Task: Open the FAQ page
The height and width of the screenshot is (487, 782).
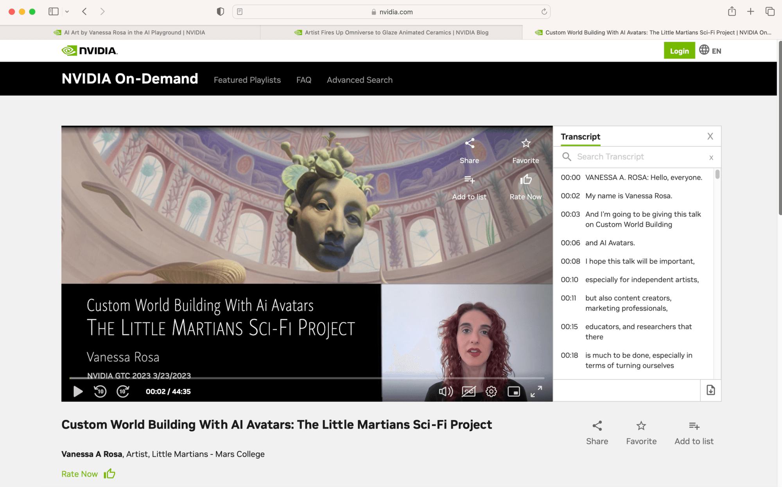Action: point(304,80)
